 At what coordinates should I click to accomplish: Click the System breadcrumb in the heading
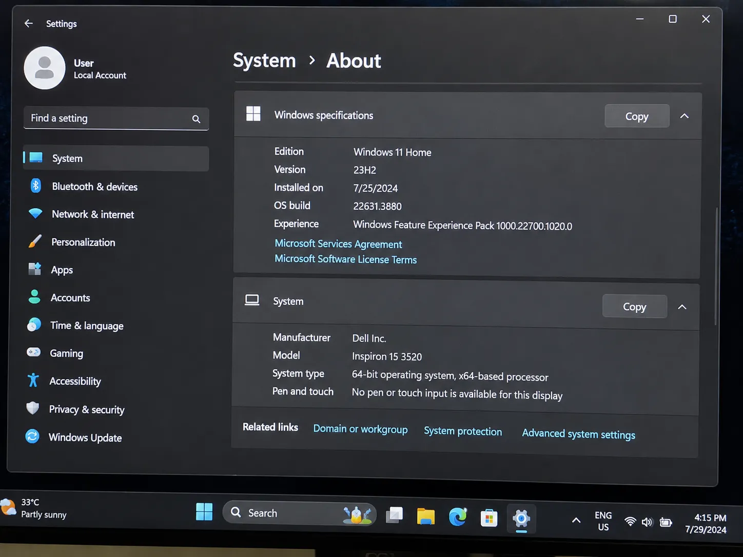(x=264, y=61)
